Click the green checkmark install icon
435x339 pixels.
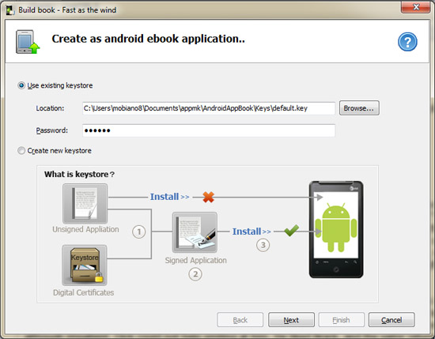292,230
